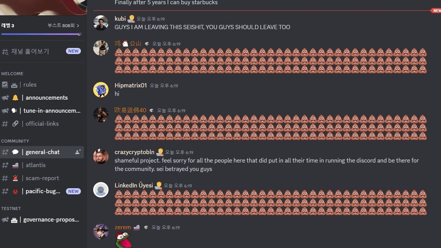Open the Browse Channels entry at top
441x248 pixels.
pyautogui.click(x=42, y=51)
